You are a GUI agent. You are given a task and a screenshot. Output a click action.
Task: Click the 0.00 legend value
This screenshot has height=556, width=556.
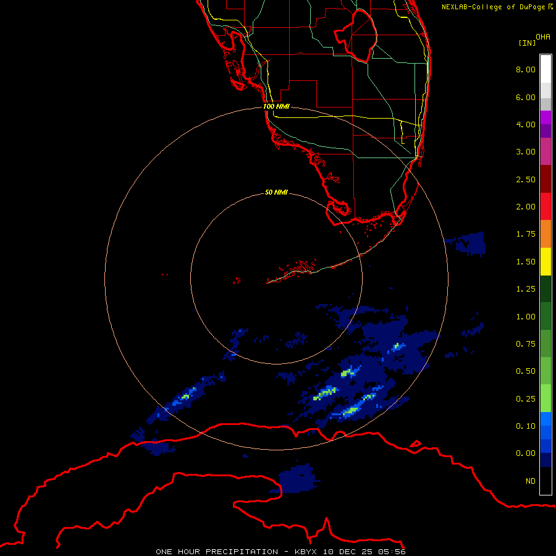pos(526,453)
